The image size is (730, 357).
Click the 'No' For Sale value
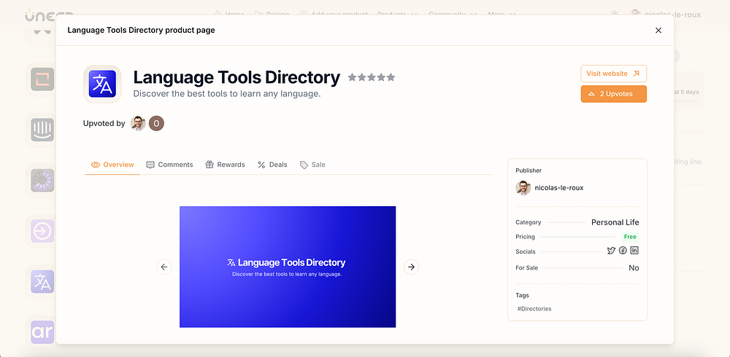pyautogui.click(x=634, y=268)
